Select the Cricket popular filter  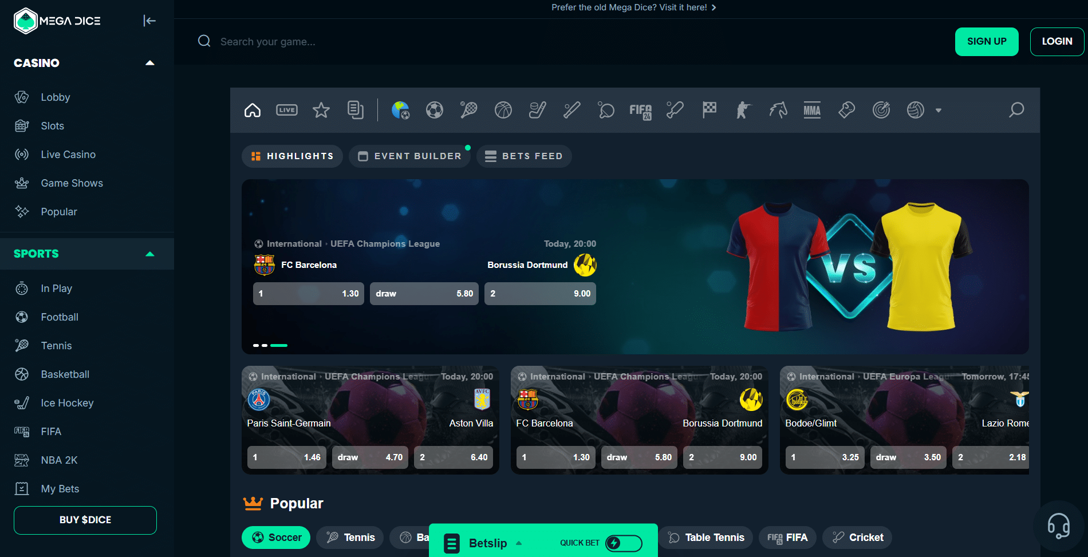pos(857,538)
